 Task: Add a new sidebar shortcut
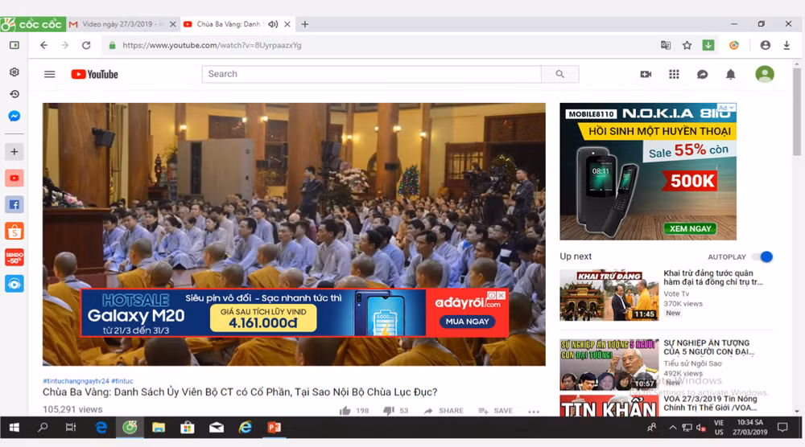coord(14,152)
